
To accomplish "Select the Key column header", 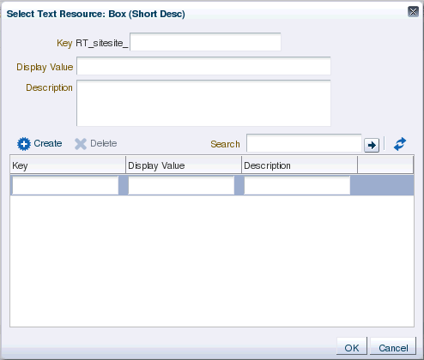I will pyautogui.click(x=68, y=165).
